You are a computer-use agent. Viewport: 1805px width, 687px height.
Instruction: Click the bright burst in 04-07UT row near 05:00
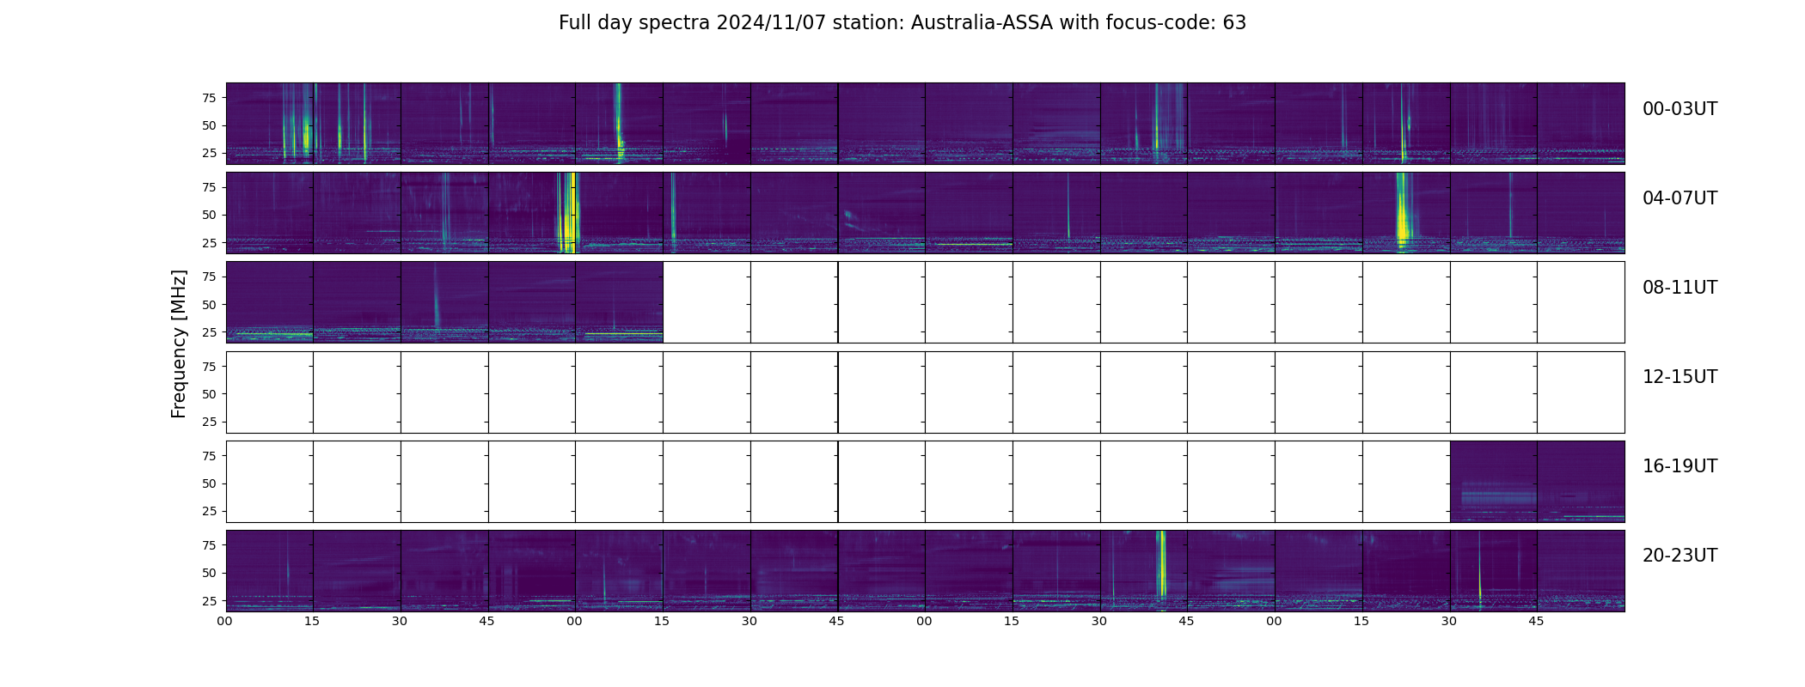[x=568, y=213]
